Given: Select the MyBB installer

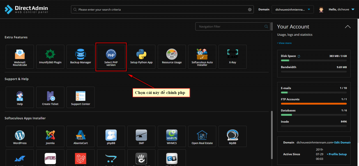Looking at the screenshot, I should point(233,136).
